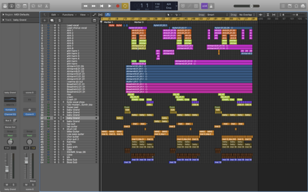Screen dimensions: 308x192
Task: Record-enable the kik track
Action: point(63,157)
